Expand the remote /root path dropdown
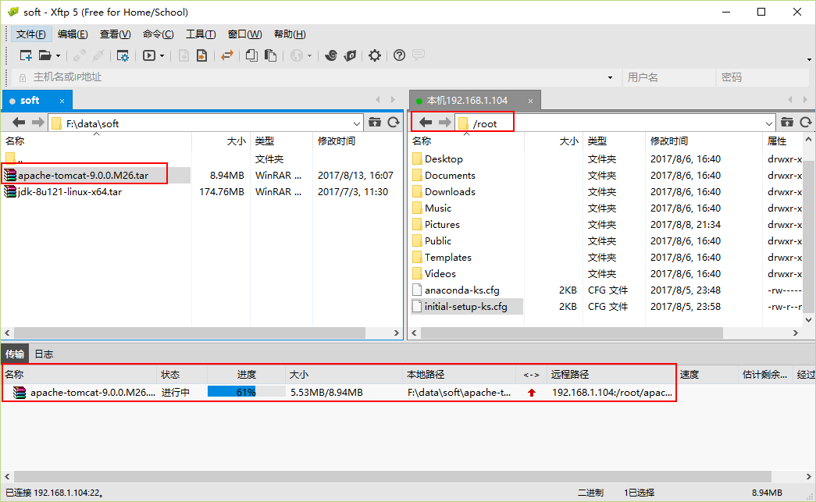This screenshot has height=502, width=816. click(769, 123)
